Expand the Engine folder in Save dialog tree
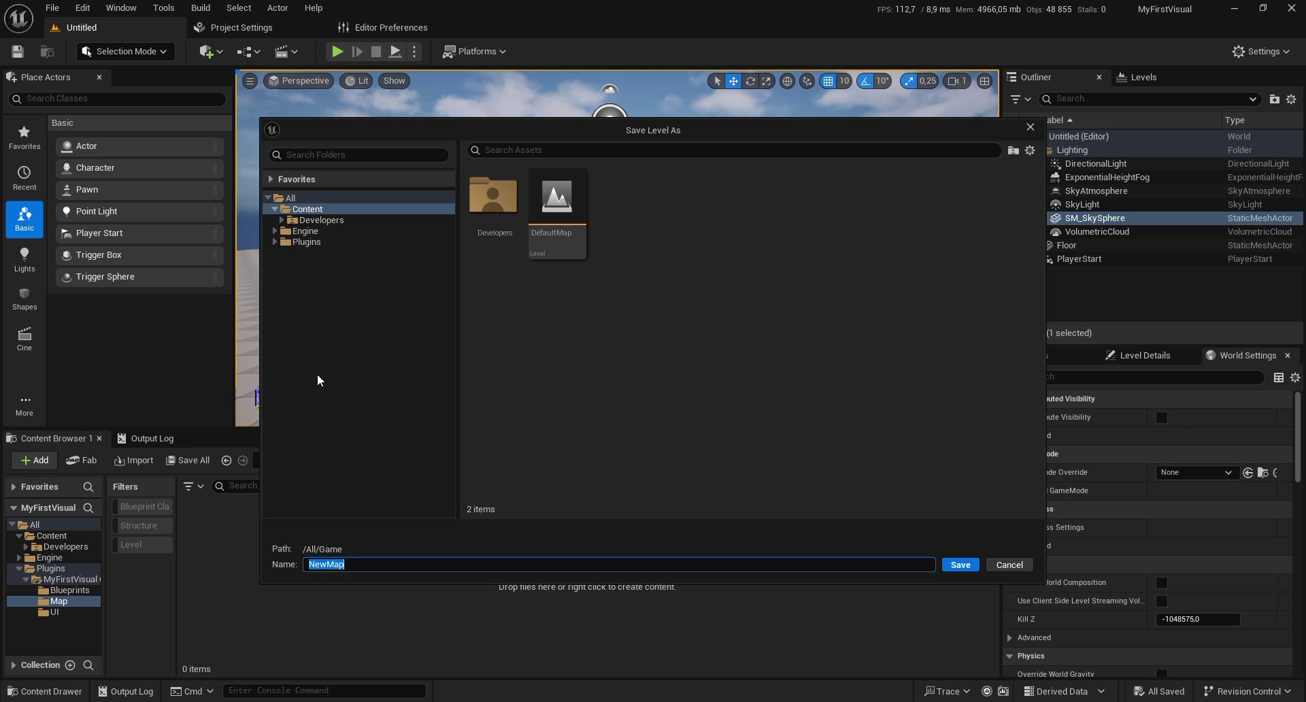This screenshot has height=702, width=1306. pyautogui.click(x=275, y=231)
